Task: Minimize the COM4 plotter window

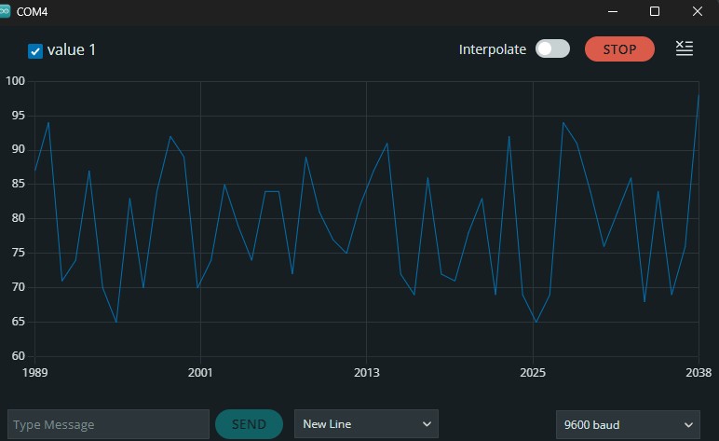Action: coord(613,11)
